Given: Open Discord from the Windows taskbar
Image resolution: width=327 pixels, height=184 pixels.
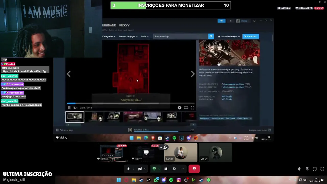Looking at the screenshot, I should (164, 180).
